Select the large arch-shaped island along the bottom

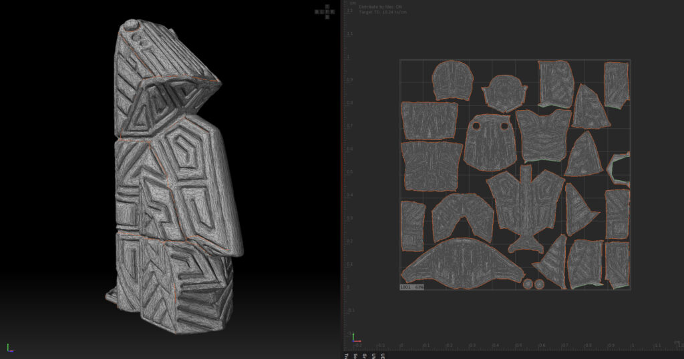pyautogui.click(x=462, y=264)
